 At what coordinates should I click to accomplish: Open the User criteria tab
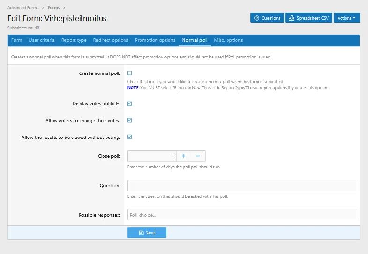pos(42,40)
